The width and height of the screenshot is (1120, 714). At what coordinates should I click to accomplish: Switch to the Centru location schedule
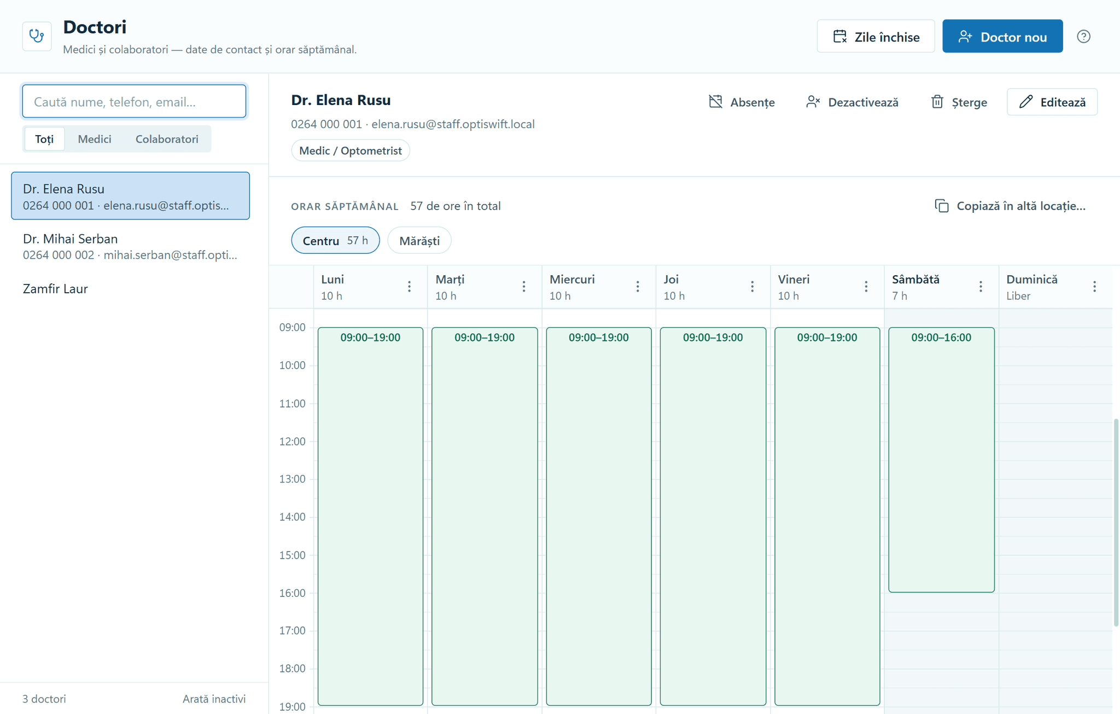pyautogui.click(x=335, y=241)
